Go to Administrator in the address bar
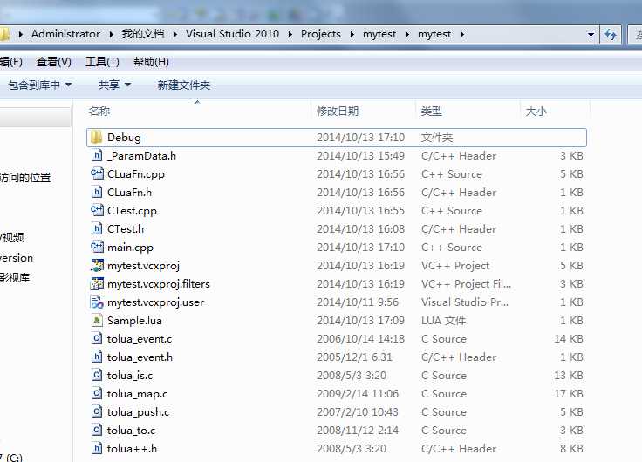Viewport: 642px width, 462px height. click(x=66, y=34)
